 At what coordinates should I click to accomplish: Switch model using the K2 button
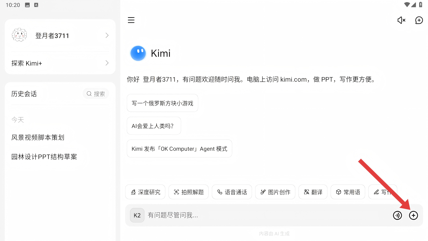[137, 215]
